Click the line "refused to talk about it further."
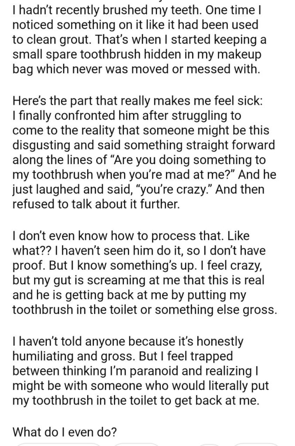The height and width of the screenshot is (446, 295). tap(95, 206)
